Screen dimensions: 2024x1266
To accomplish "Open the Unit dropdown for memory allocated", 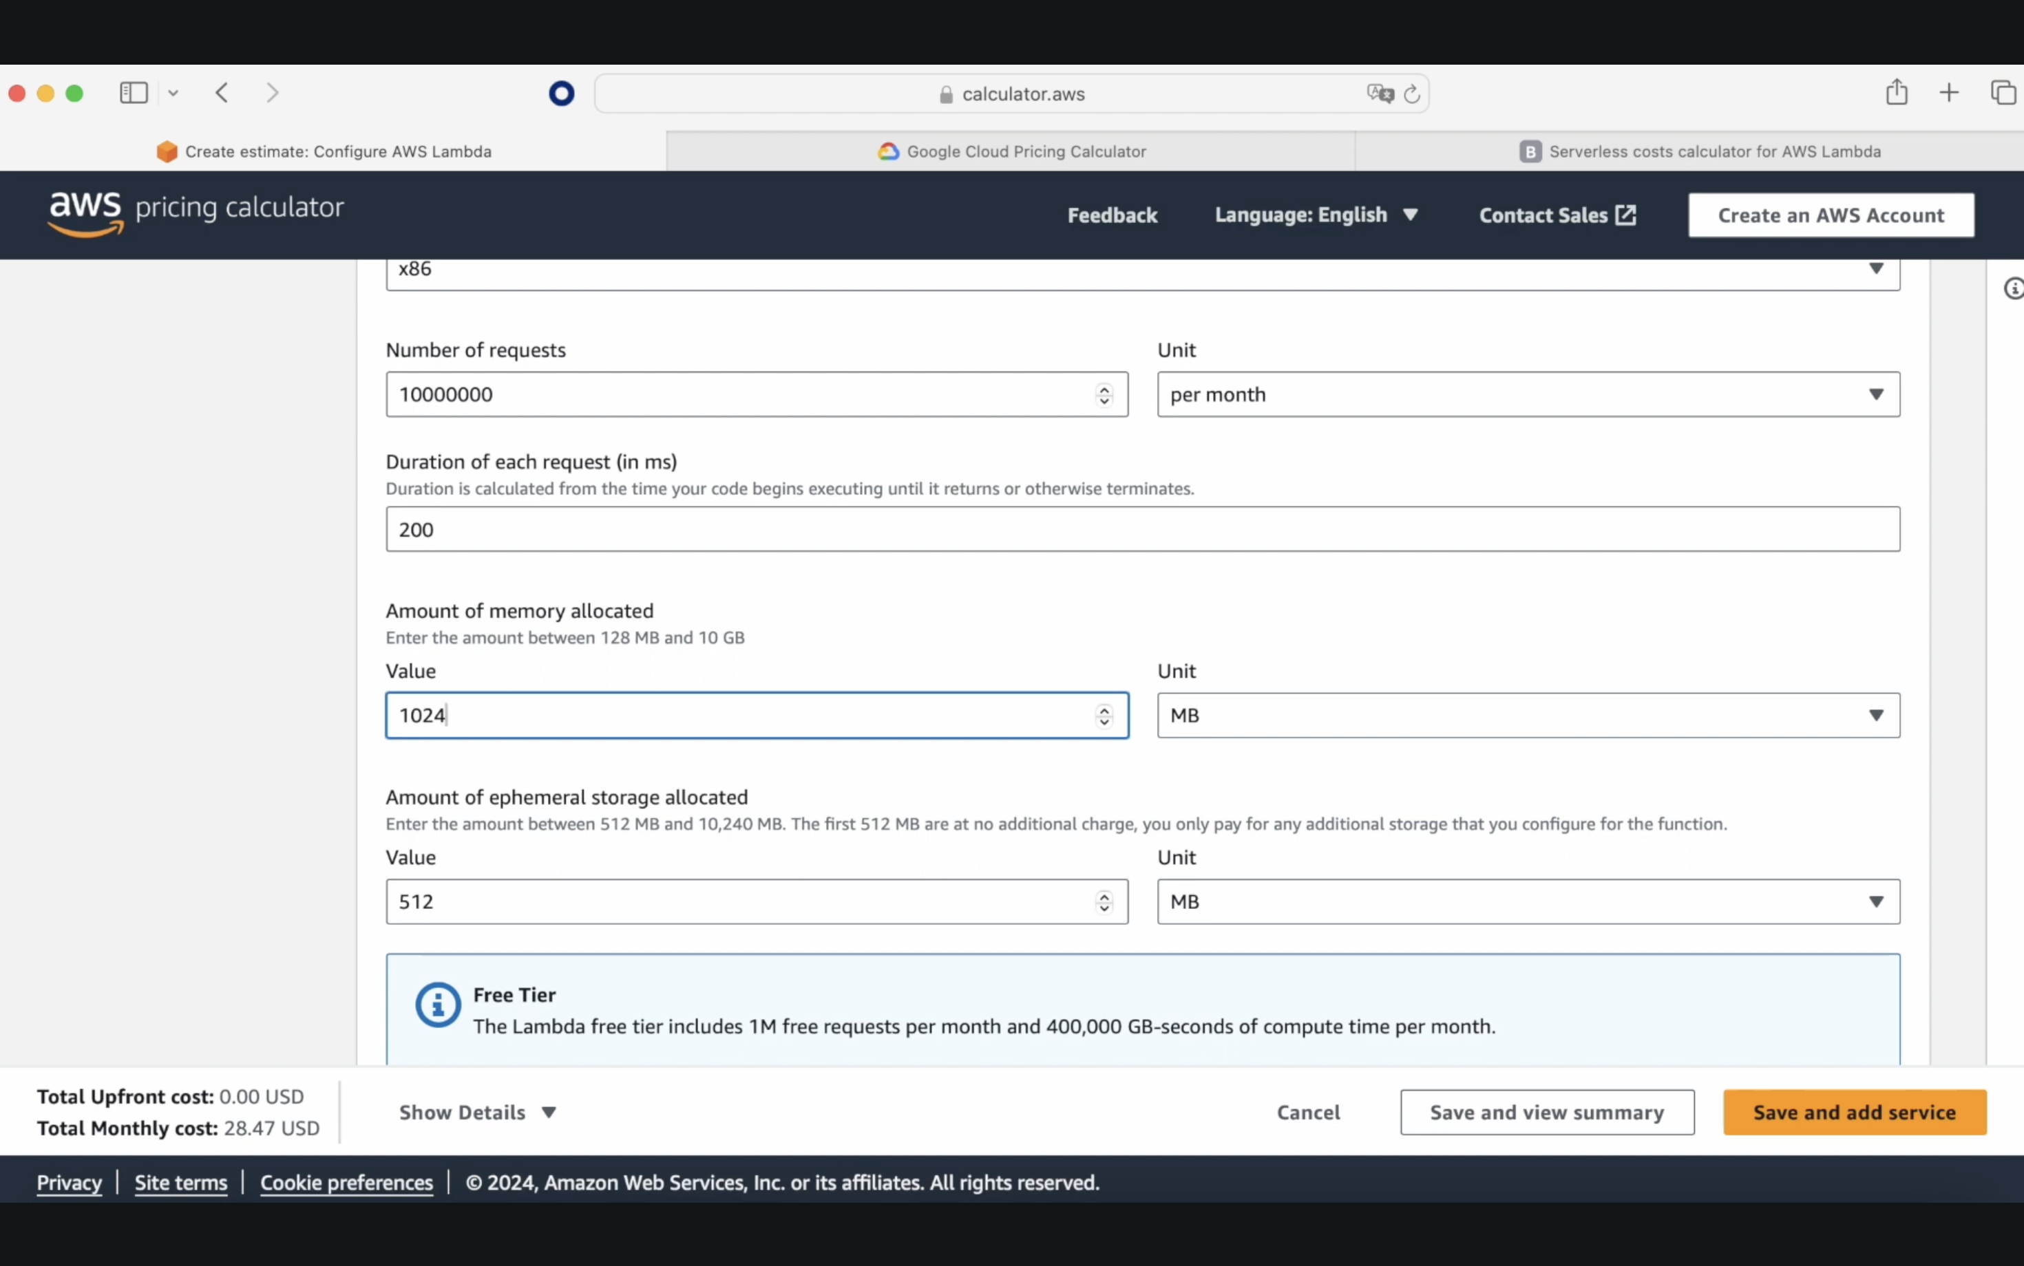I will [1526, 715].
